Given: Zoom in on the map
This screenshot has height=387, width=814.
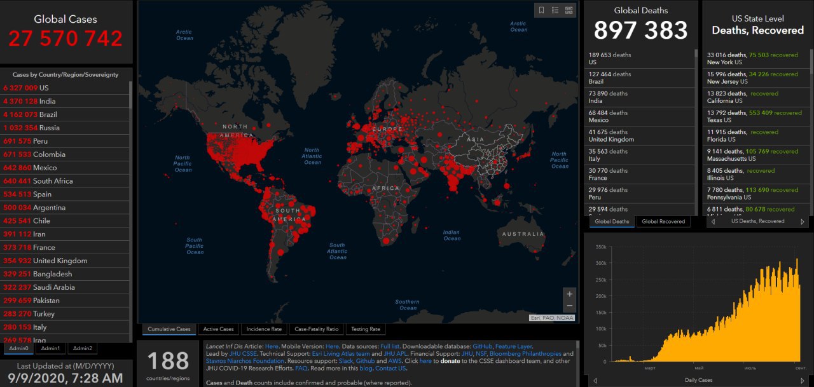Looking at the screenshot, I should coord(569,294).
